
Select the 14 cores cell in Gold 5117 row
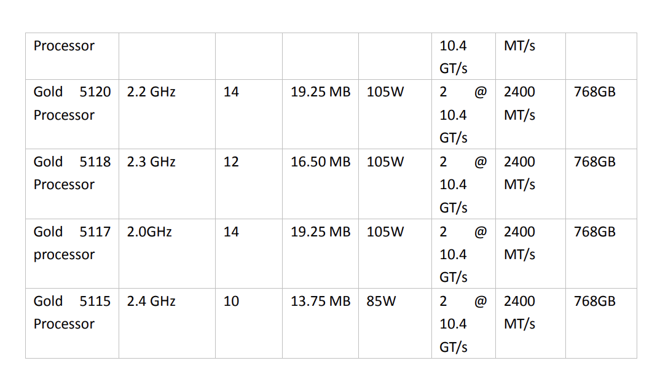(231, 232)
